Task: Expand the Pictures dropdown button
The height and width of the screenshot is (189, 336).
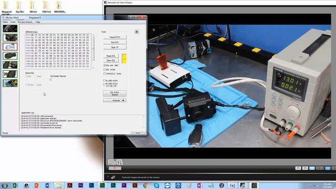Action: click(114, 100)
